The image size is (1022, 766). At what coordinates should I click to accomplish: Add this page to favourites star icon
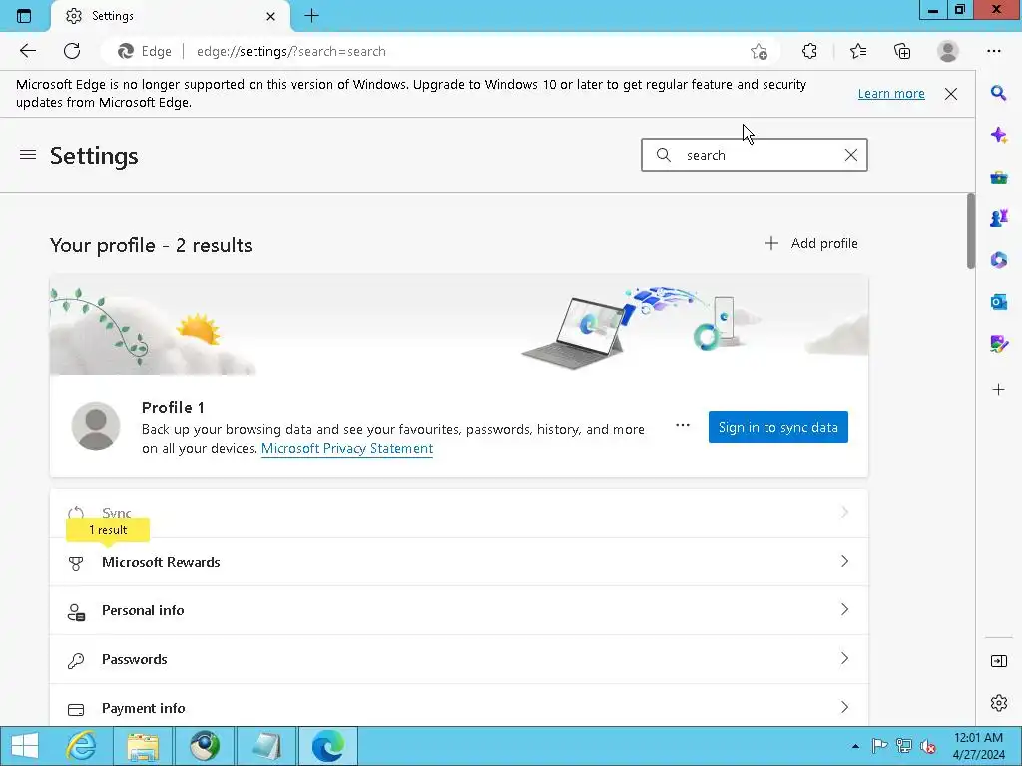point(759,52)
